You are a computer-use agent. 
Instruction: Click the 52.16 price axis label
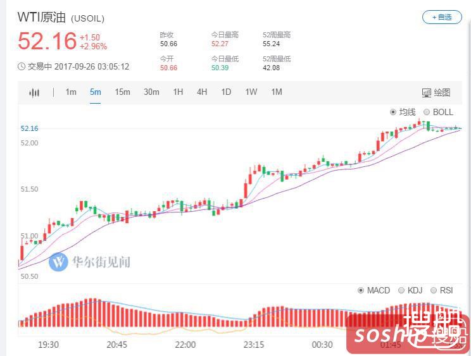click(29, 128)
